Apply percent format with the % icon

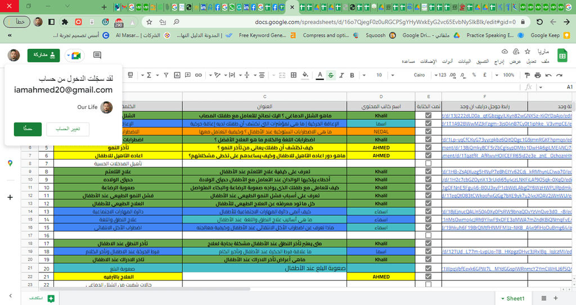[x=474, y=75]
